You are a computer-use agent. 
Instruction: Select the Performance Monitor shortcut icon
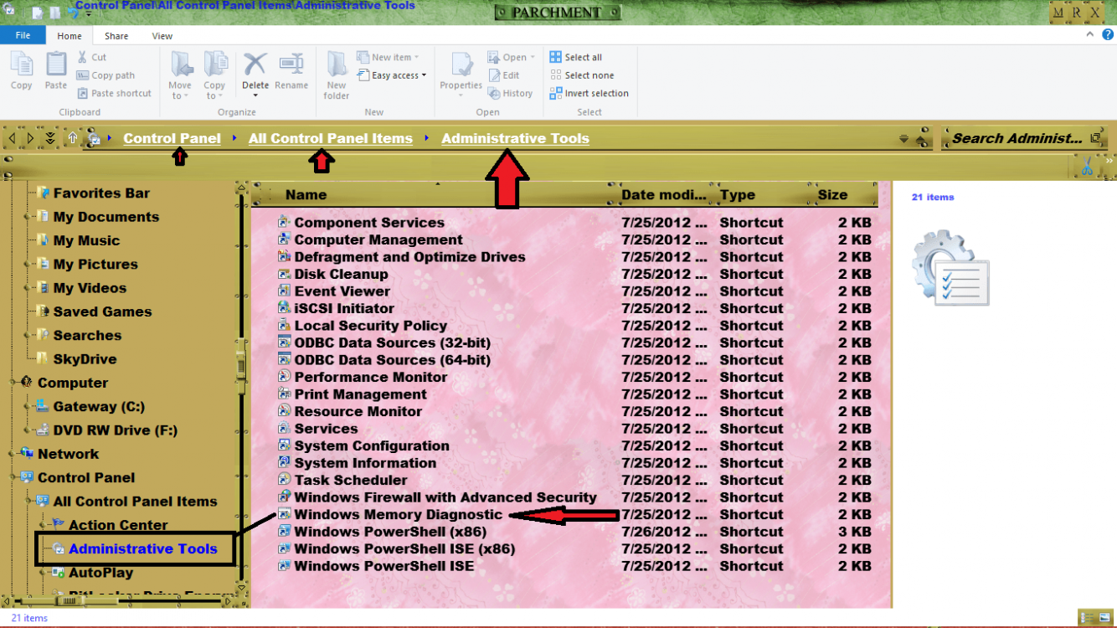click(x=284, y=377)
